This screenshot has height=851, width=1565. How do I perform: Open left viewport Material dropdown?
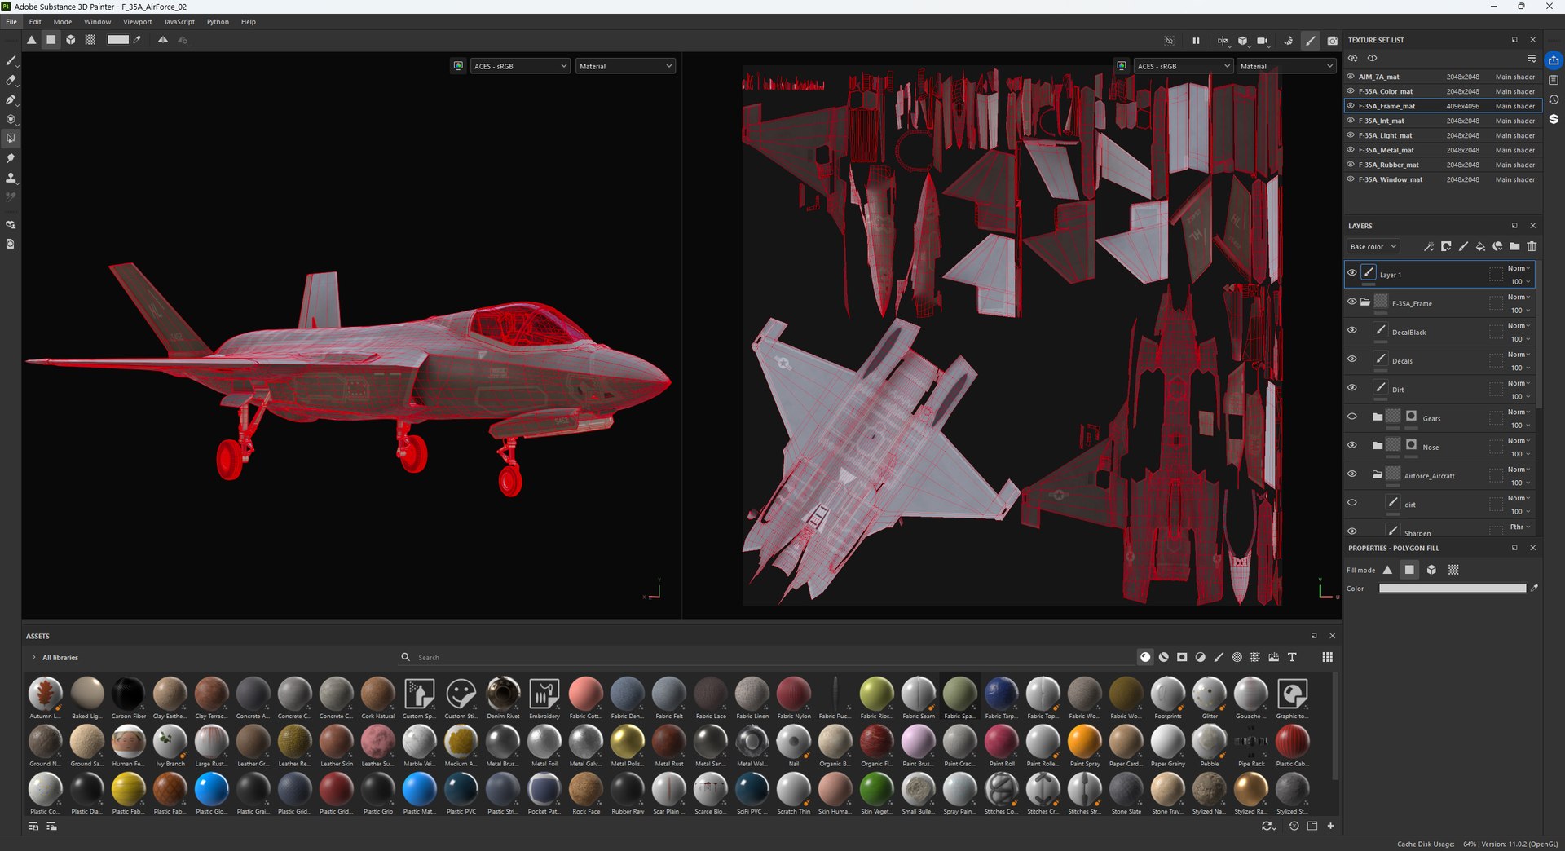(625, 66)
